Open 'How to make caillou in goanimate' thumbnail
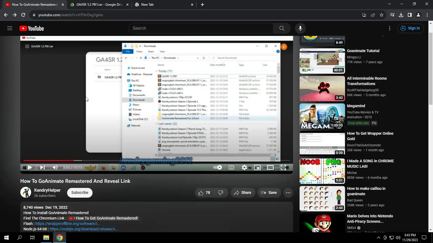 point(322,199)
